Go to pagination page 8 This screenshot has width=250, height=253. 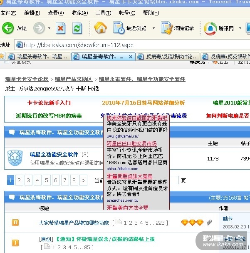(x=74, y=180)
